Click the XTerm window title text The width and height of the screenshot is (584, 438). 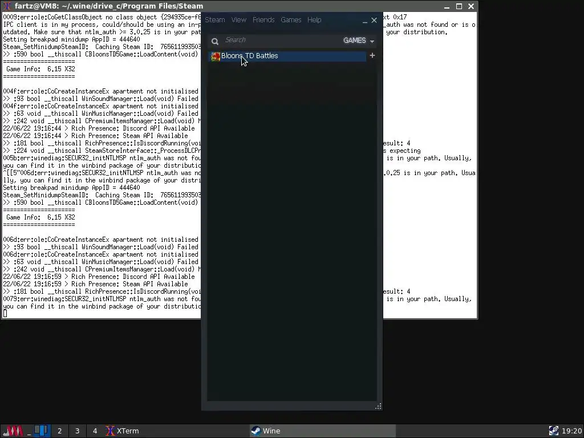(109, 6)
